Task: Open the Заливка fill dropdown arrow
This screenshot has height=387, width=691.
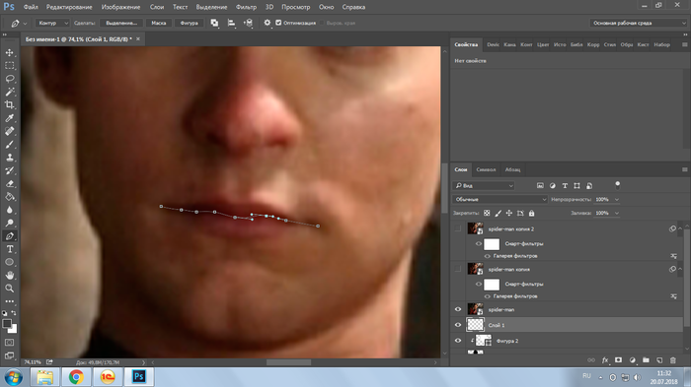Action: pos(617,214)
